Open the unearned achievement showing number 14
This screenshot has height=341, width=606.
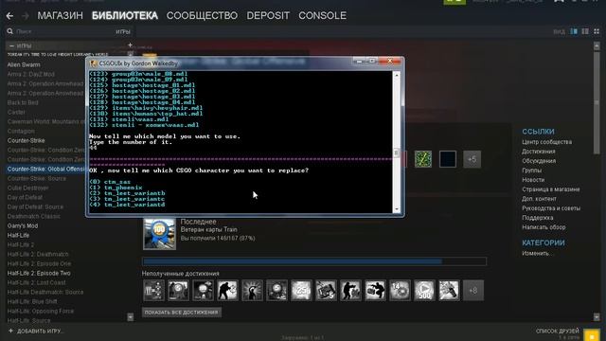pos(400,291)
